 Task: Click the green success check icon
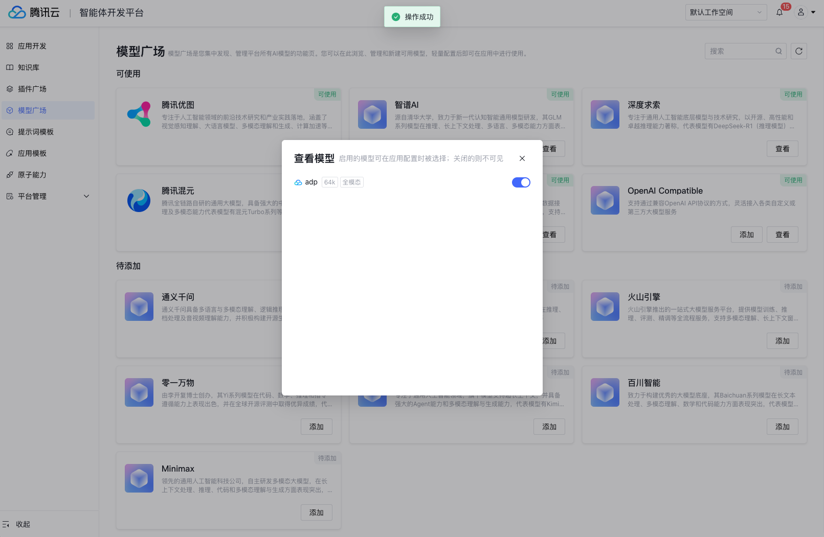coord(396,17)
